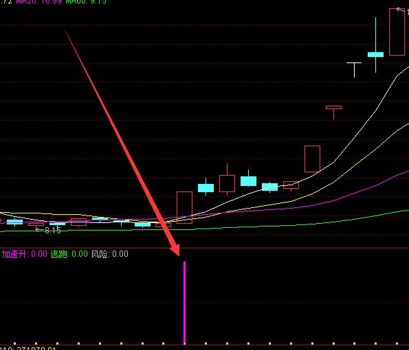Click the time axis tick below magenta bar
The width and height of the screenshot is (409, 350).
click(185, 344)
